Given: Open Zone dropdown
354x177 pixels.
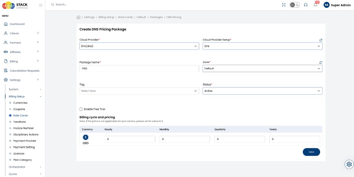Looking at the screenshot, I should pos(262,68).
